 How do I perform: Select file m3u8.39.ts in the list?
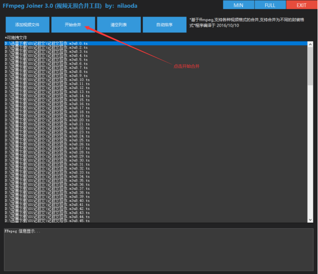tap(156, 197)
